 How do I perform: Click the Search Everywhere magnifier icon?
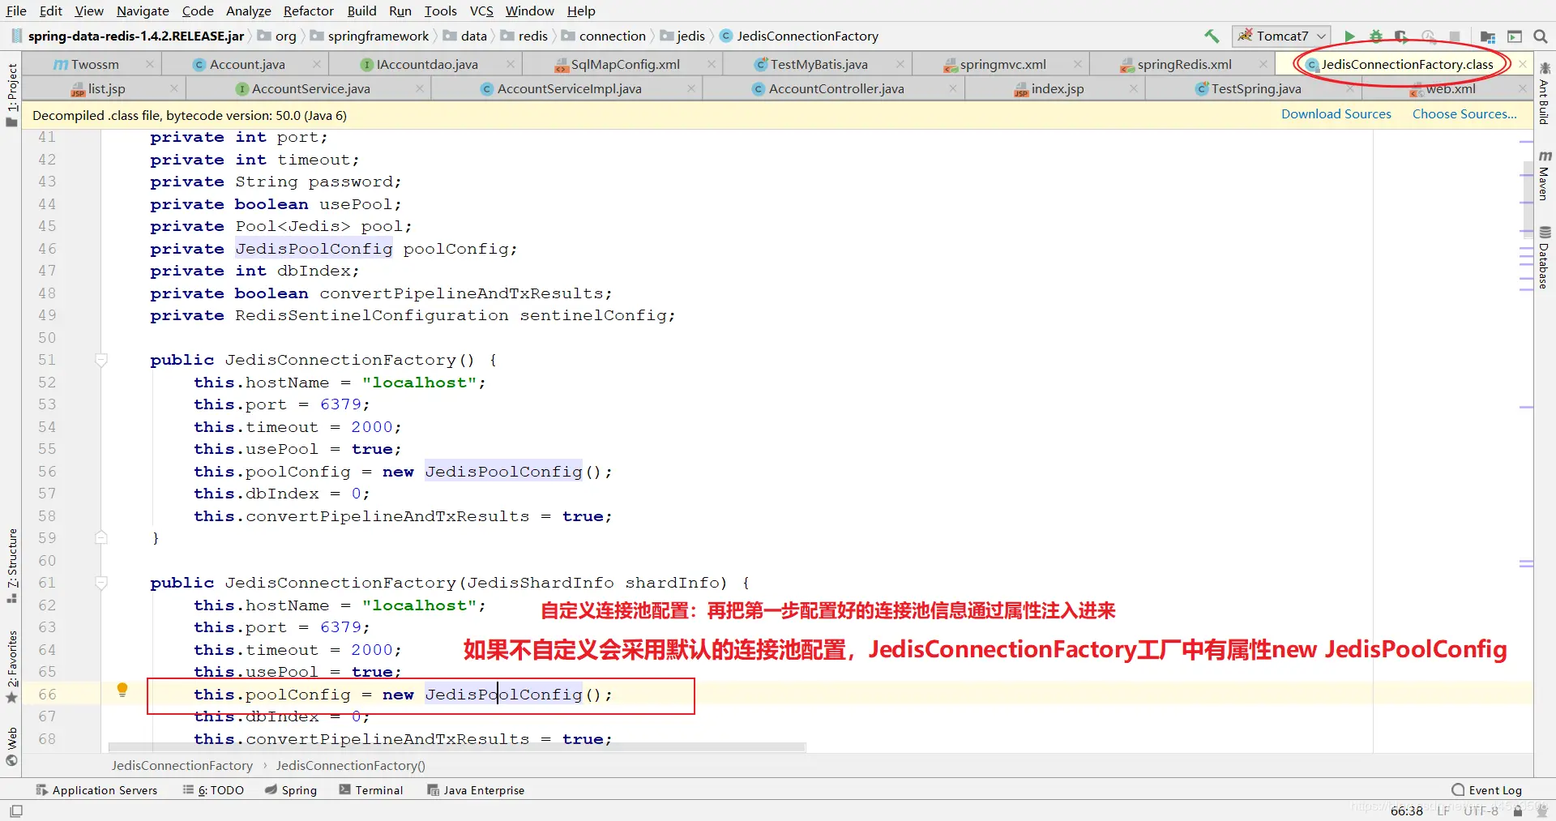click(1541, 36)
